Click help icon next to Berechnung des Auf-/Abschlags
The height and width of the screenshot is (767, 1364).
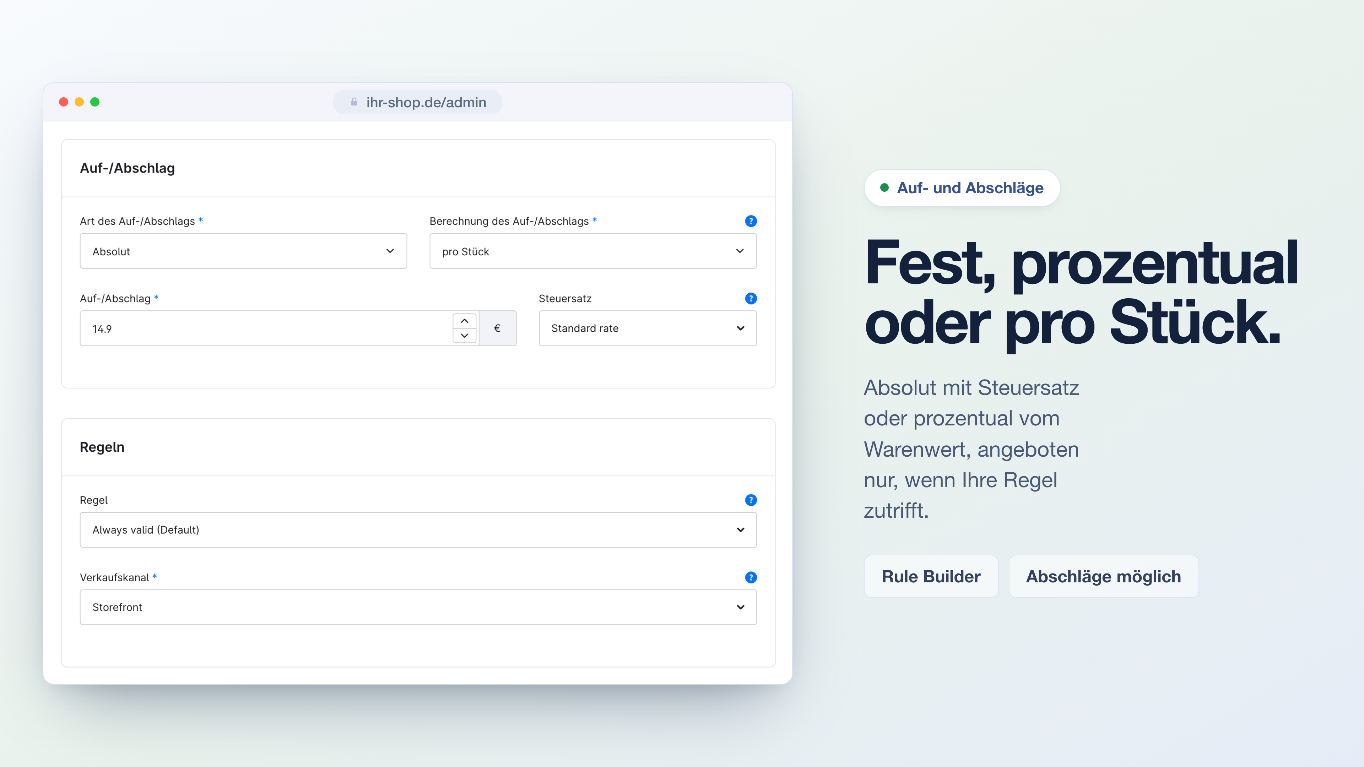[x=750, y=221]
